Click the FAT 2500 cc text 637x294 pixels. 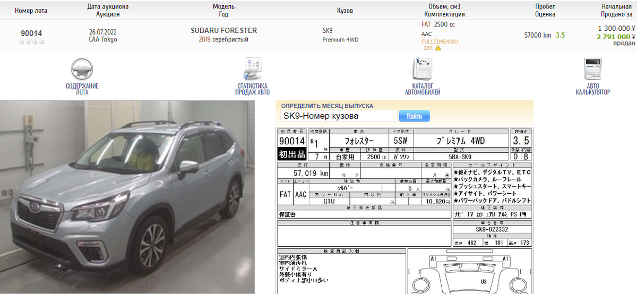click(x=438, y=24)
